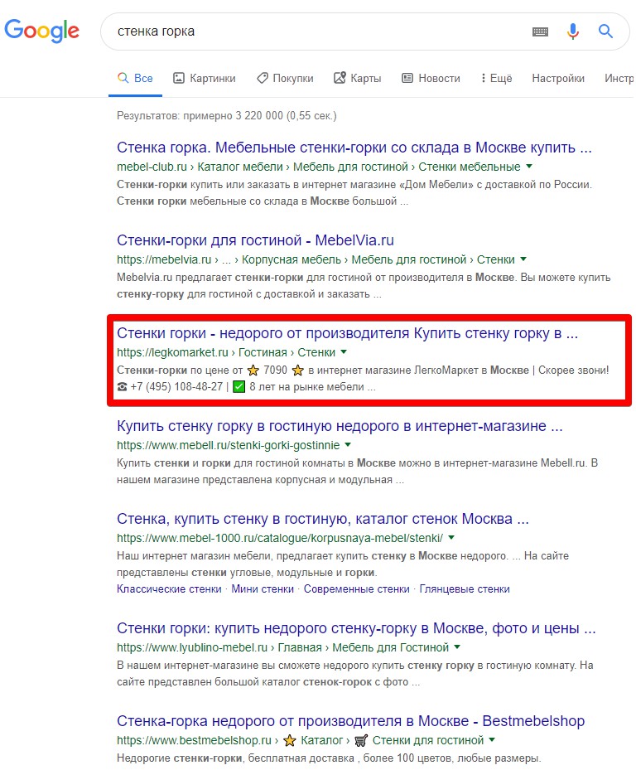Click the tag icon beside 'Покупки'
Screen dimensions: 636x770
click(263, 78)
